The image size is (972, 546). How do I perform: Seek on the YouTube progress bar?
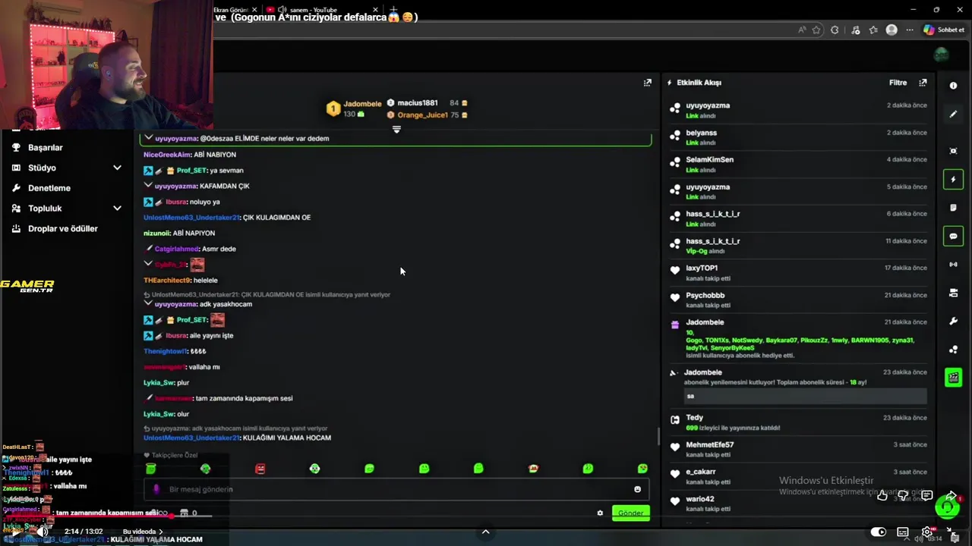point(486,516)
